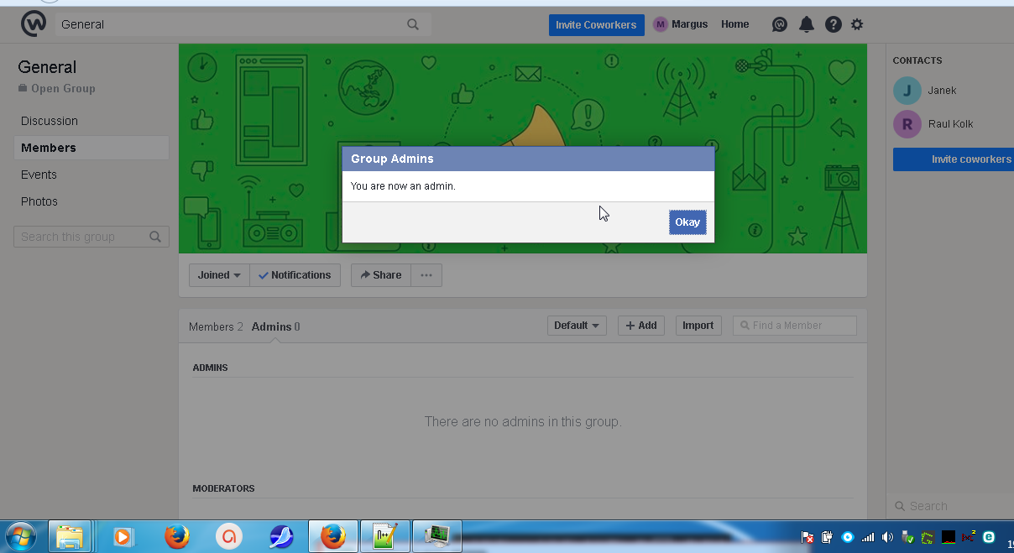Viewport: 1014px width, 553px height.
Task: Click Raul Kolk's contact avatar
Action: click(907, 124)
